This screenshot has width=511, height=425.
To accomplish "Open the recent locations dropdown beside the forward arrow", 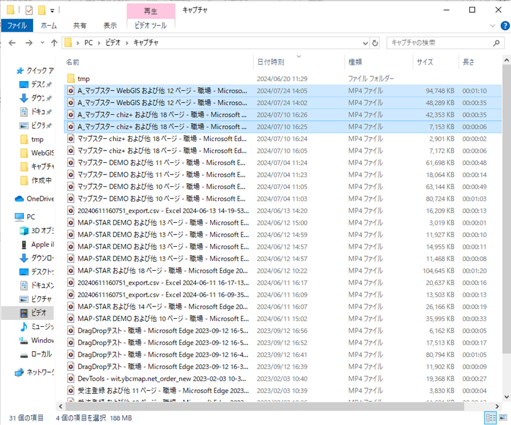I will 42,43.
